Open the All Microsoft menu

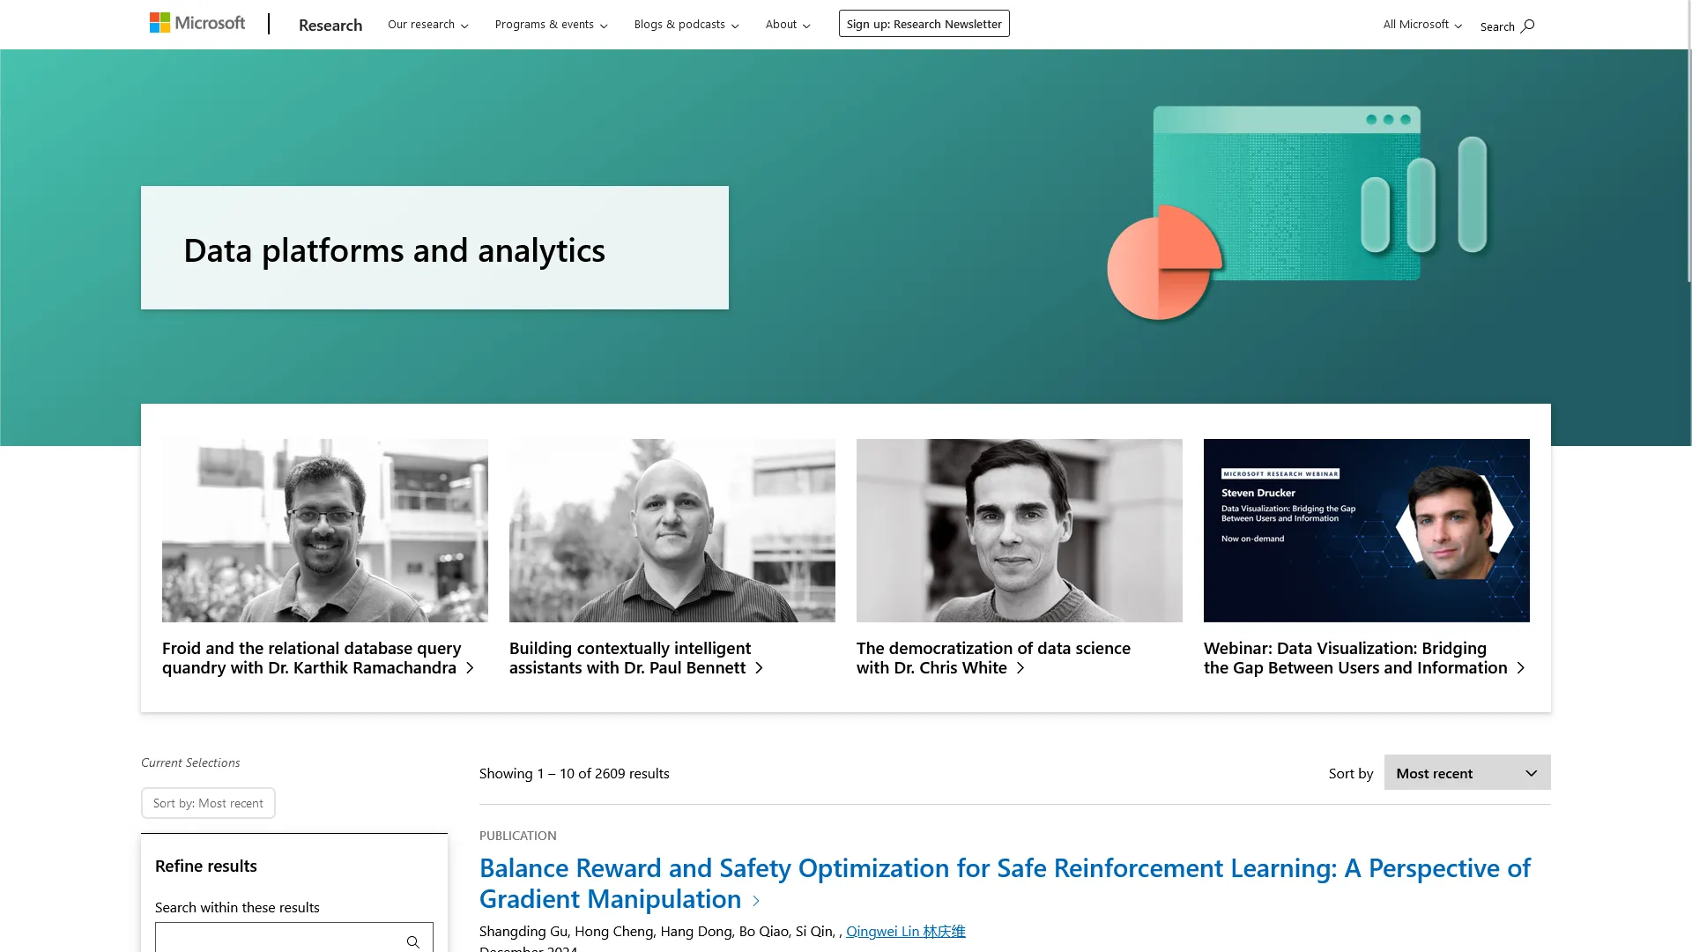tap(1421, 24)
